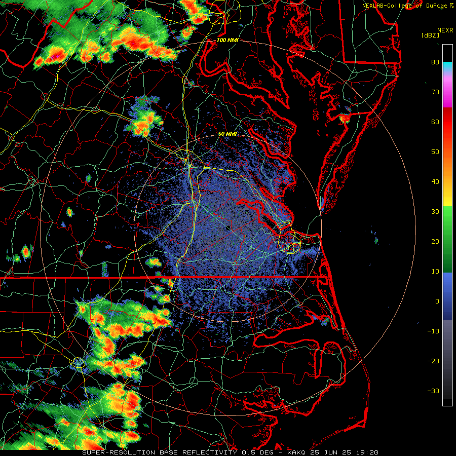The image size is (456, 456).
Task: Click the NEXR label above the scale
Action: (445, 30)
